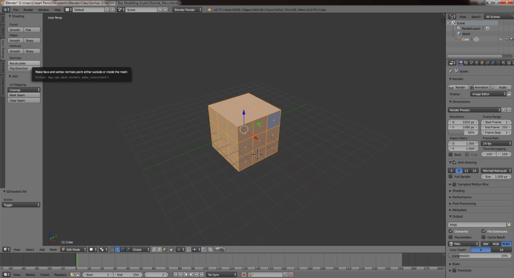This screenshot has height=278, width=514.
Task: Enable the Cache Result checkbox
Action: [484, 237]
